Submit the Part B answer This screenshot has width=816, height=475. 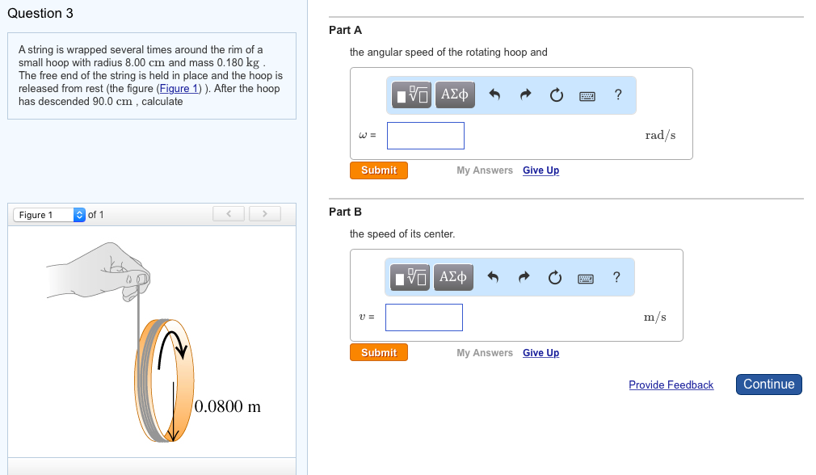pyautogui.click(x=378, y=352)
